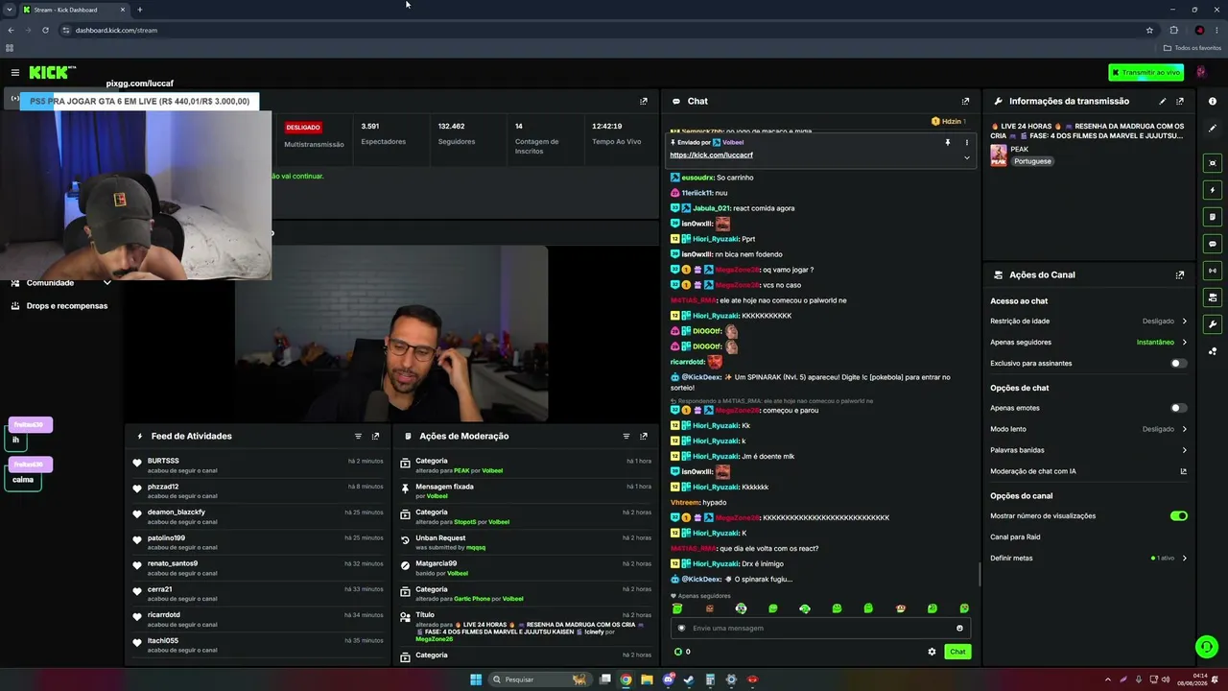Open Definir metas settings

click(x=1089, y=558)
